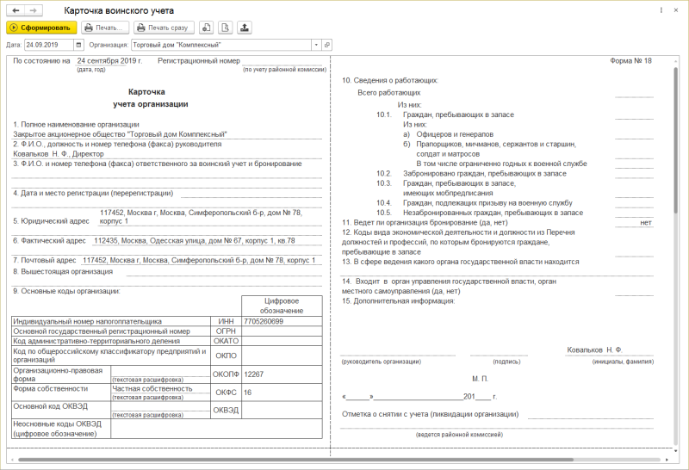689x470 pixels.
Task: Click the yellow Сформировать button
Action: pos(41,28)
